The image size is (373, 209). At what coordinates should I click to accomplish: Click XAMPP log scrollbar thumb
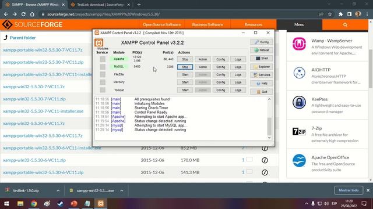click(269, 126)
